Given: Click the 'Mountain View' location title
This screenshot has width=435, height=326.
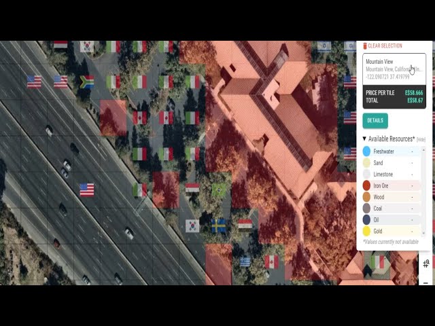Looking at the screenshot, I should pyautogui.click(x=379, y=62).
